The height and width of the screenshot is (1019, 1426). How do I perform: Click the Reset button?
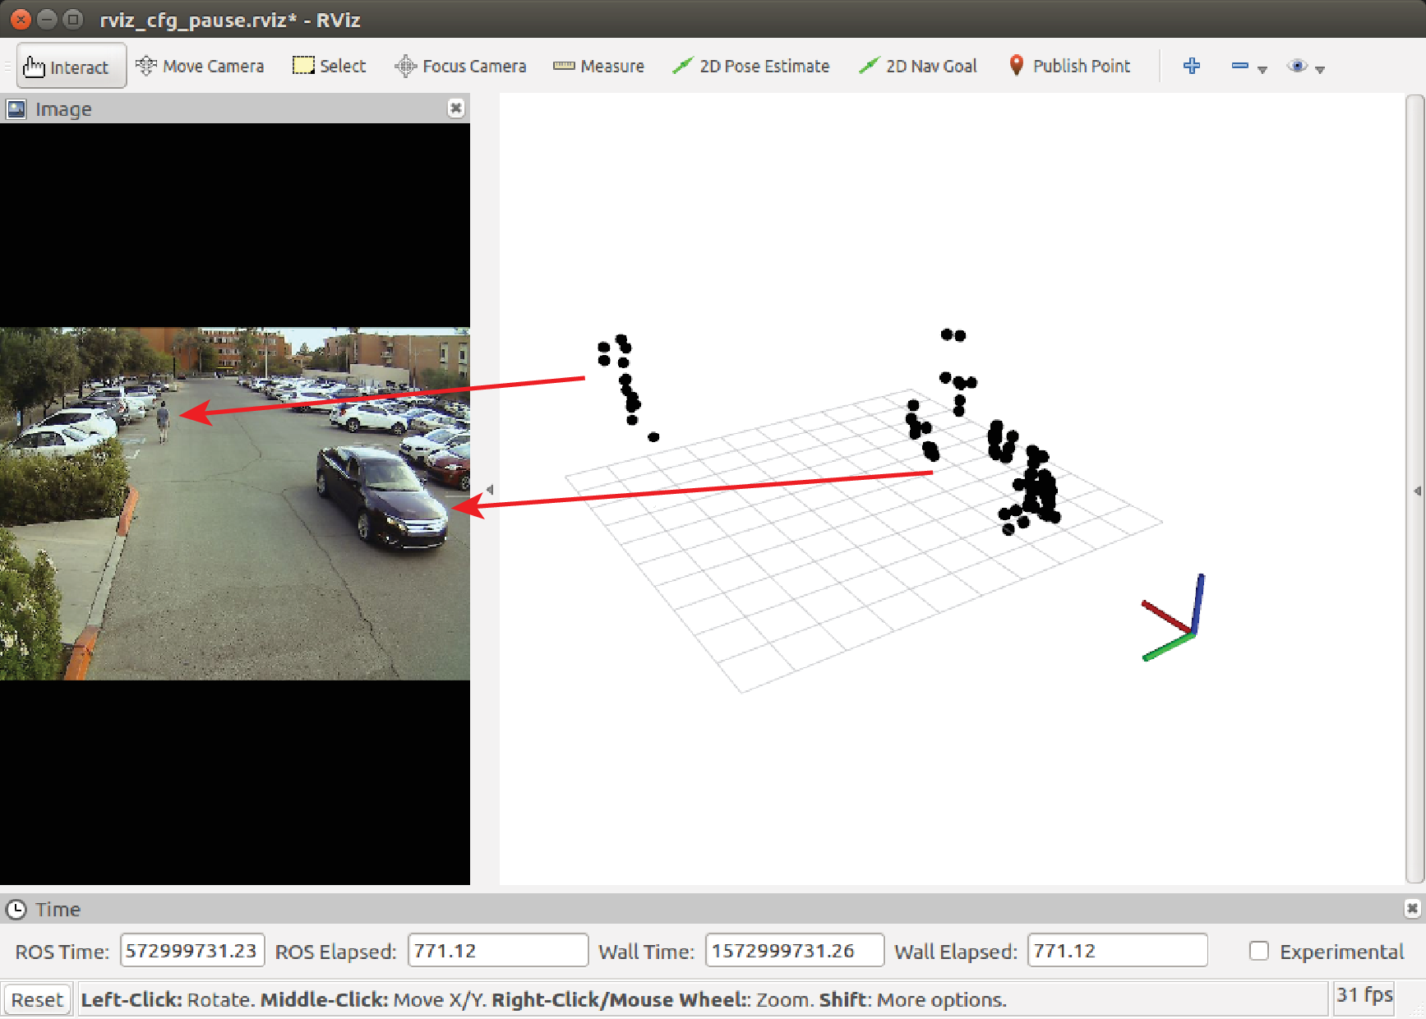point(37,1000)
